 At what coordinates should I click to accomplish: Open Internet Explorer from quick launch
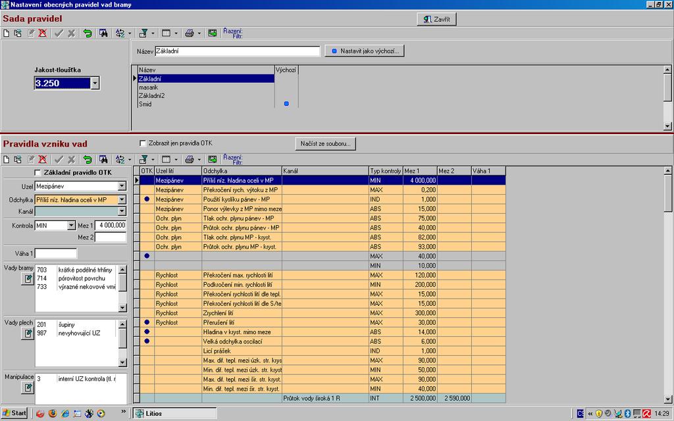pyautogui.click(x=65, y=414)
